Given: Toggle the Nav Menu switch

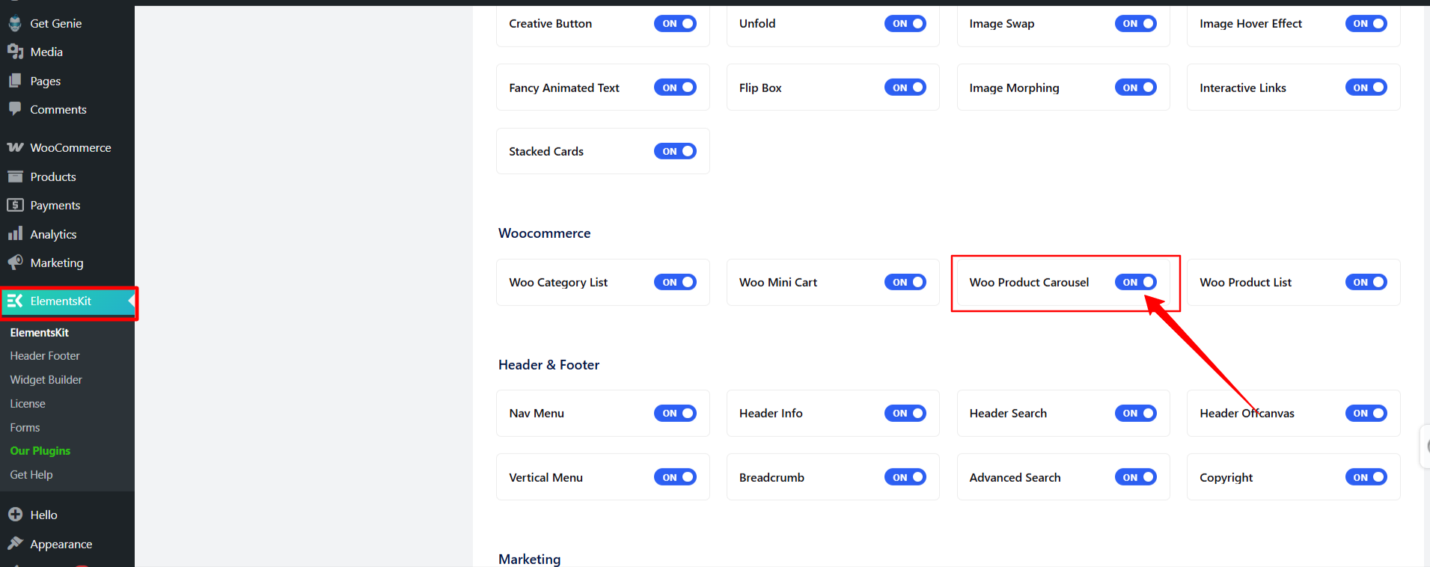Looking at the screenshot, I should tap(675, 413).
